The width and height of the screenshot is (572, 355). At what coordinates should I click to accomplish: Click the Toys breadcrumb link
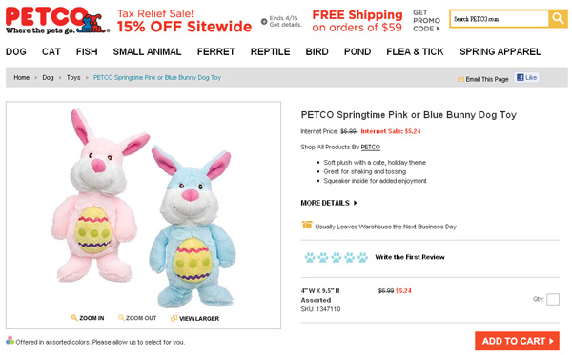(x=73, y=77)
